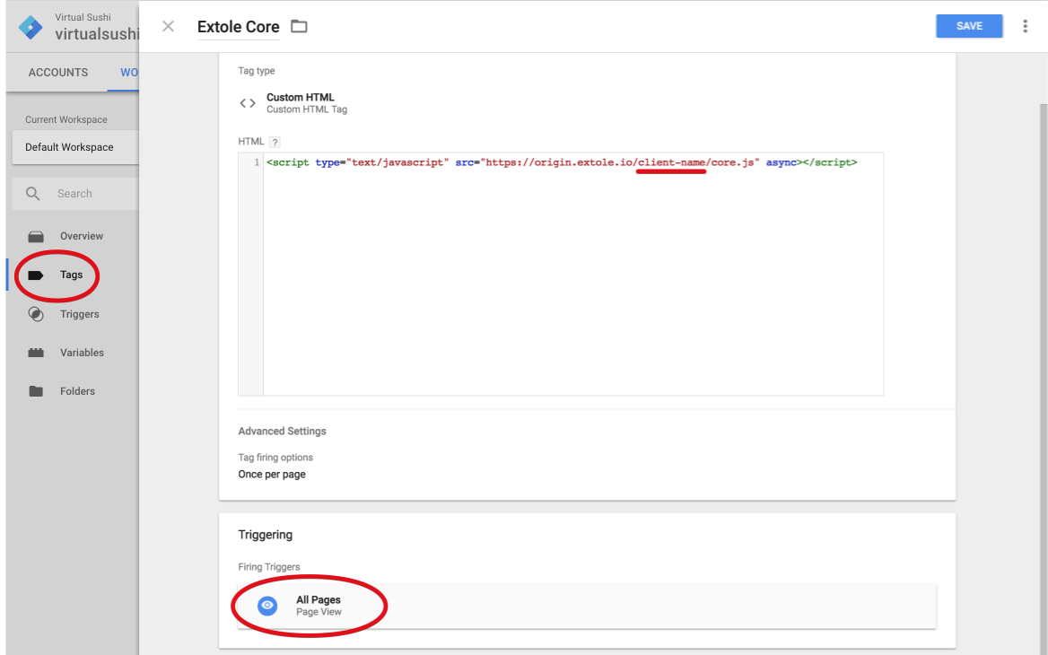Click the Tag firing options label

click(x=275, y=458)
